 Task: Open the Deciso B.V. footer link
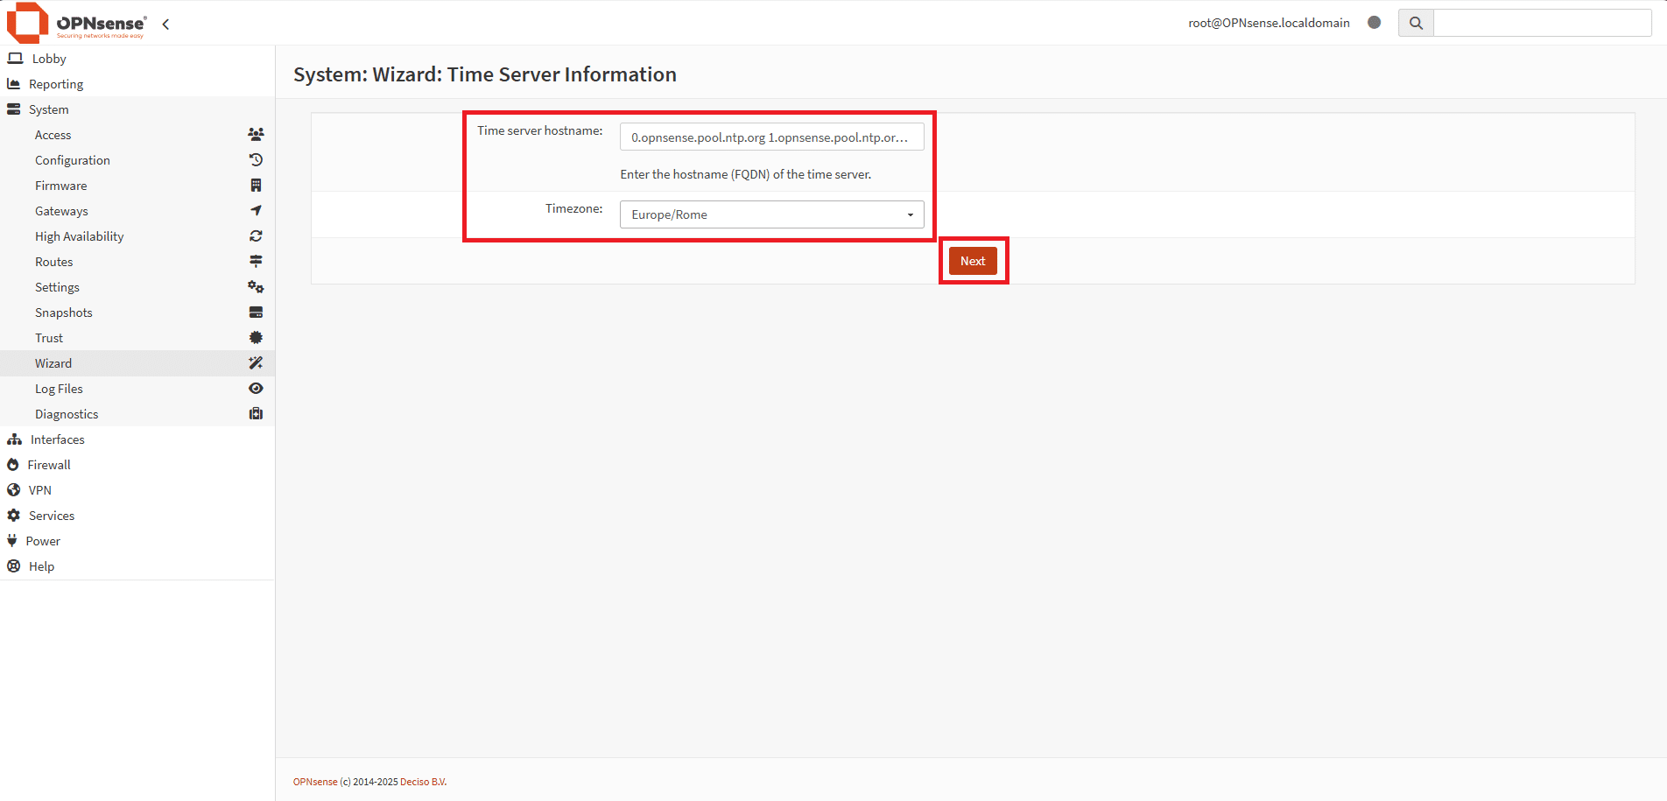tap(423, 782)
